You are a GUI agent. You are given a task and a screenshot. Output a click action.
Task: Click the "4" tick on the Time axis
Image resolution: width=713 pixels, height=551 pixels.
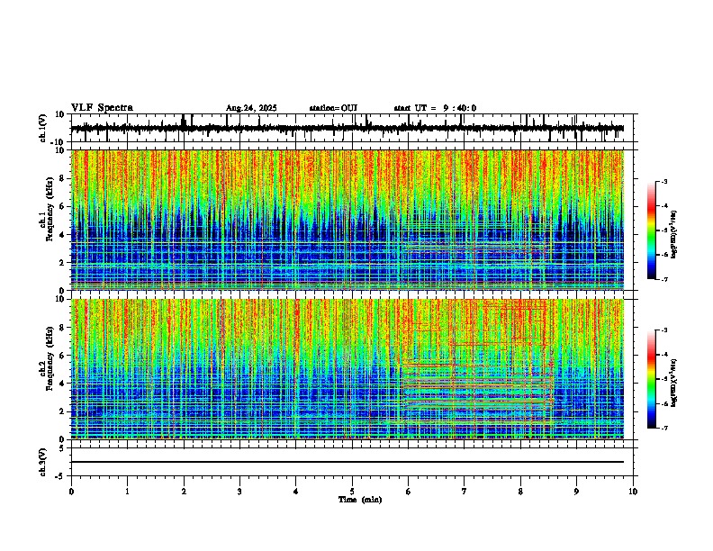296,492
